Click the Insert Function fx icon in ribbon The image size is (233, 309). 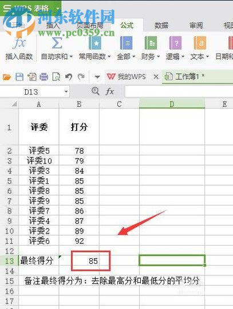pos(19,43)
